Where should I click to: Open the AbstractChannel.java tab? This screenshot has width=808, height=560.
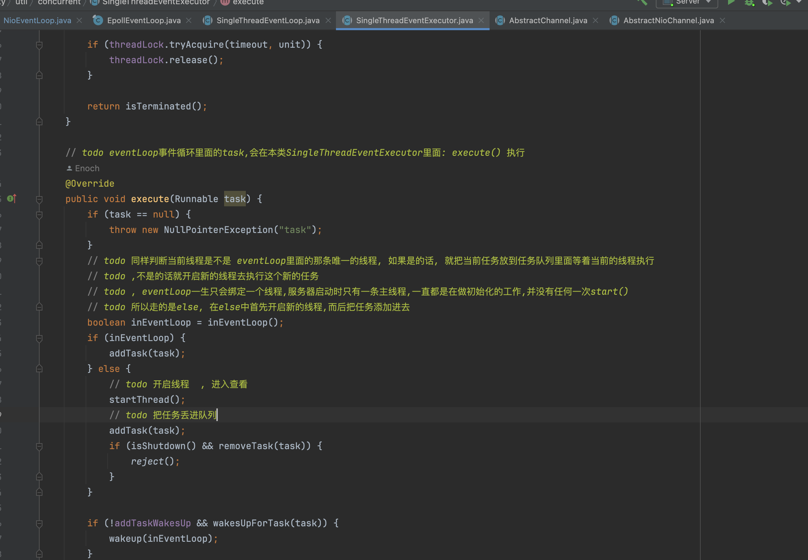(x=548, y=20)
